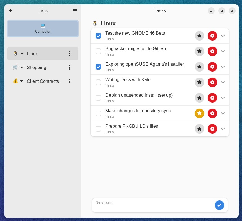The height and width of the screenshot is (221, 242).
Task: Check Make changes to repository sync
Action: (98, 113)
